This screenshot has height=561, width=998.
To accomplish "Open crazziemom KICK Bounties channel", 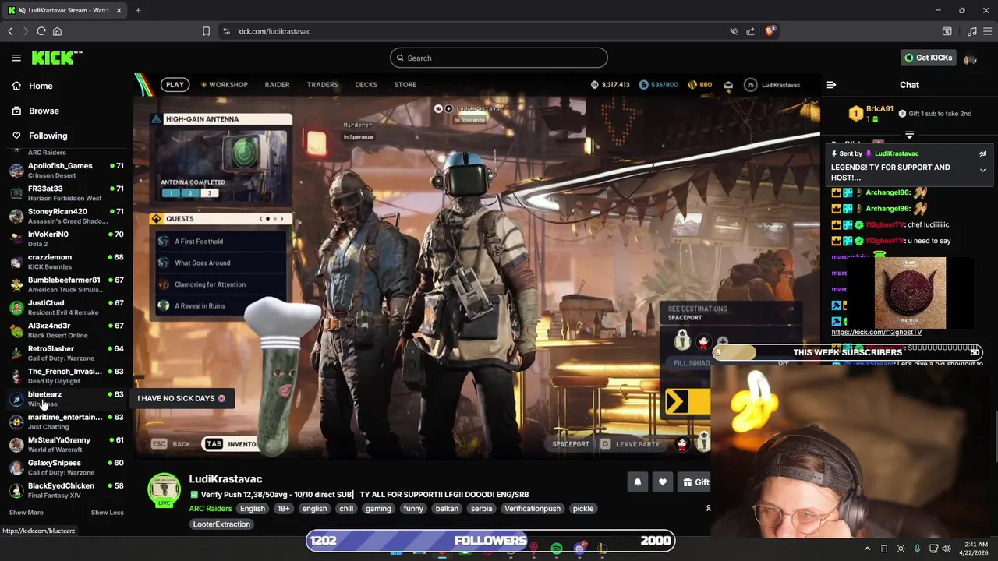I will coord(66,262).
